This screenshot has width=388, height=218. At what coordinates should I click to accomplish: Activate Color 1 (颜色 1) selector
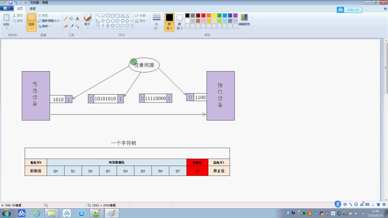(169, 22)
